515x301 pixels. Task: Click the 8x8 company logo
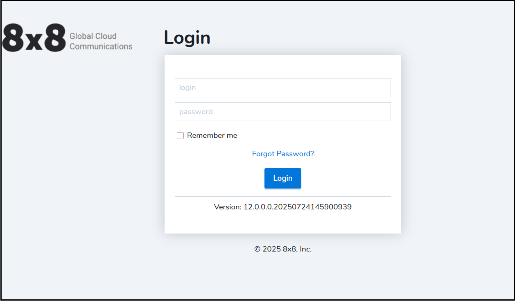coord(68,38)
